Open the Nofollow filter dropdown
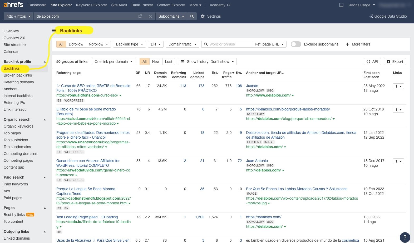 click(x=98, y=44)
